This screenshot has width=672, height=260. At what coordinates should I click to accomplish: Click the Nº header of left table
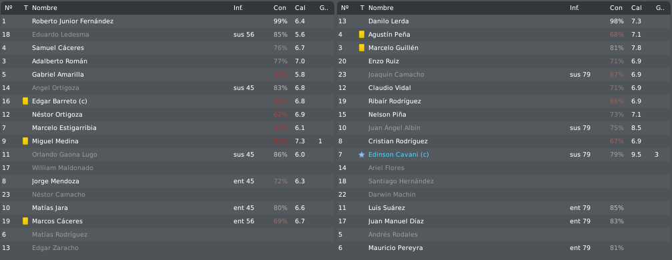pyautogui.click(x=9, y=8)
